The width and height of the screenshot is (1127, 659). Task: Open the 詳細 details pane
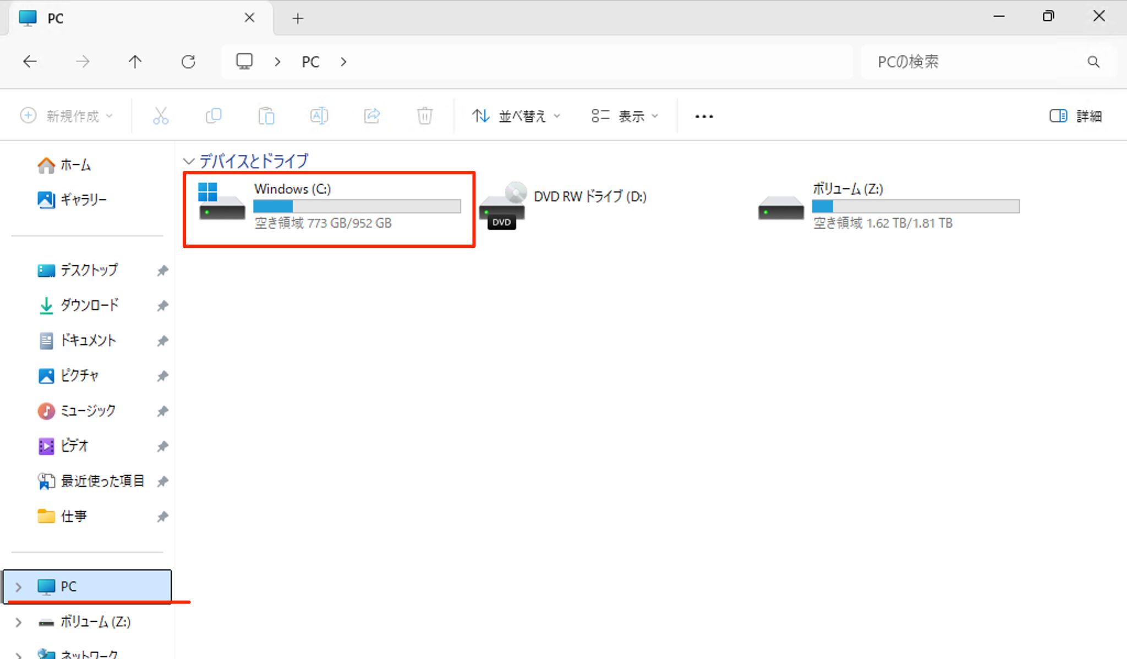click(1074, 115)
